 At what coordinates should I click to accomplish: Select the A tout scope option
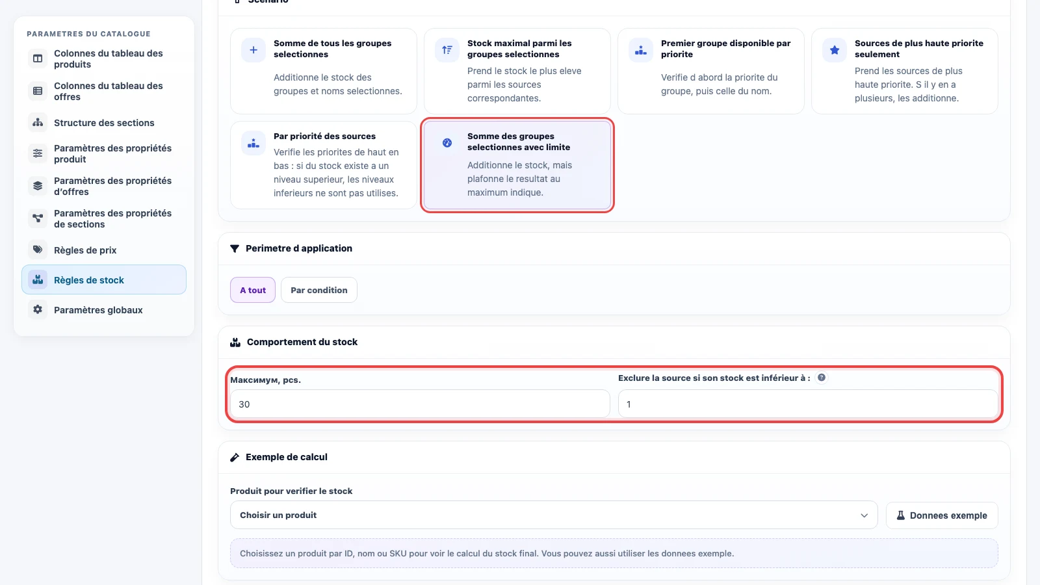coord(253,290)
